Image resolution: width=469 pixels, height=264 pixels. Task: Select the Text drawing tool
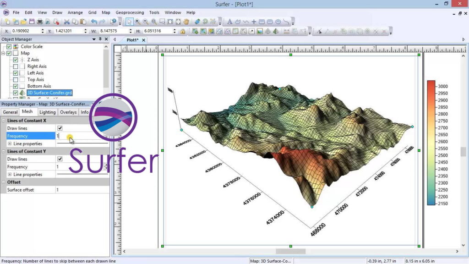230,22
